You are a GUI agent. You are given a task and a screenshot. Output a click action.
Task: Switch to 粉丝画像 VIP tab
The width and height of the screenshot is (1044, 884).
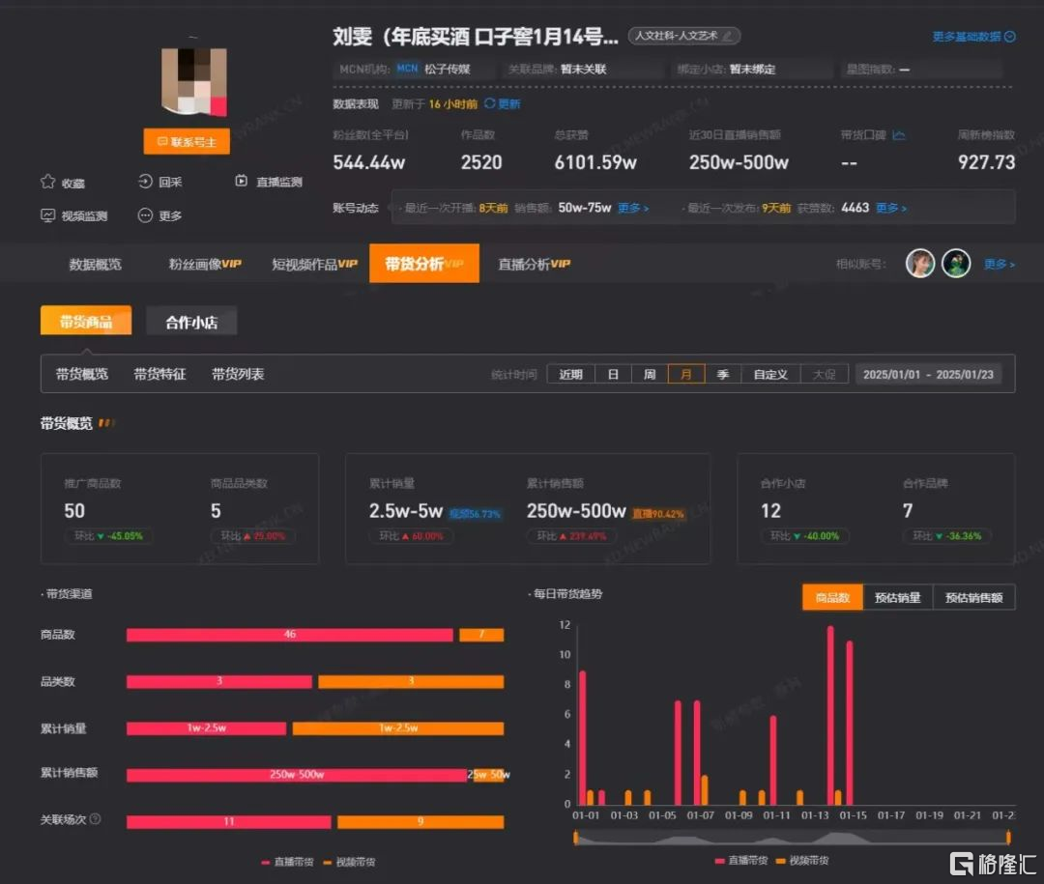(x=205, y=265)
